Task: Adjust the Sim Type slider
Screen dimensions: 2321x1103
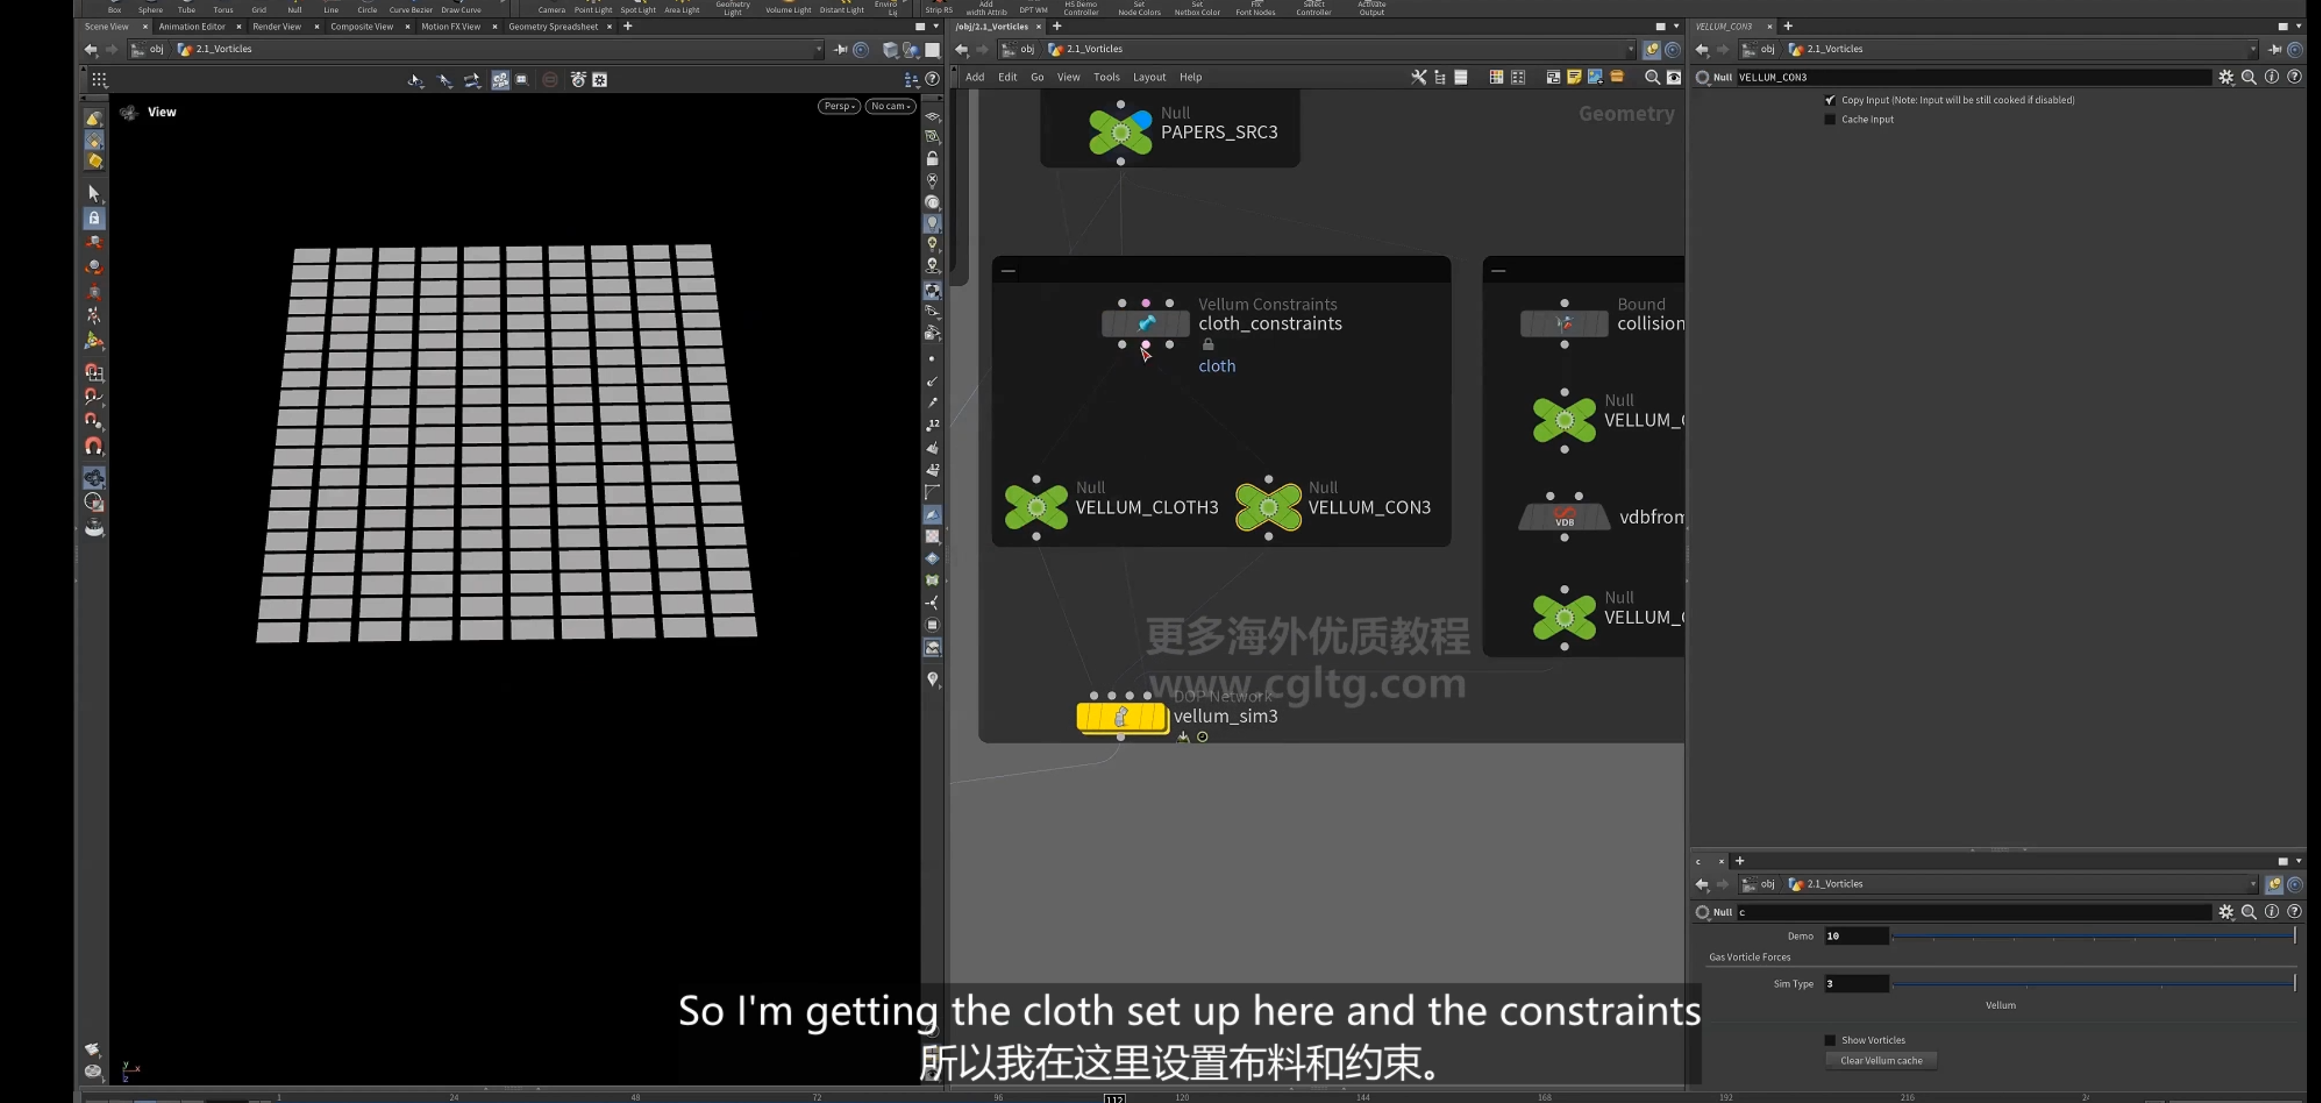Action: point(2093,984)
